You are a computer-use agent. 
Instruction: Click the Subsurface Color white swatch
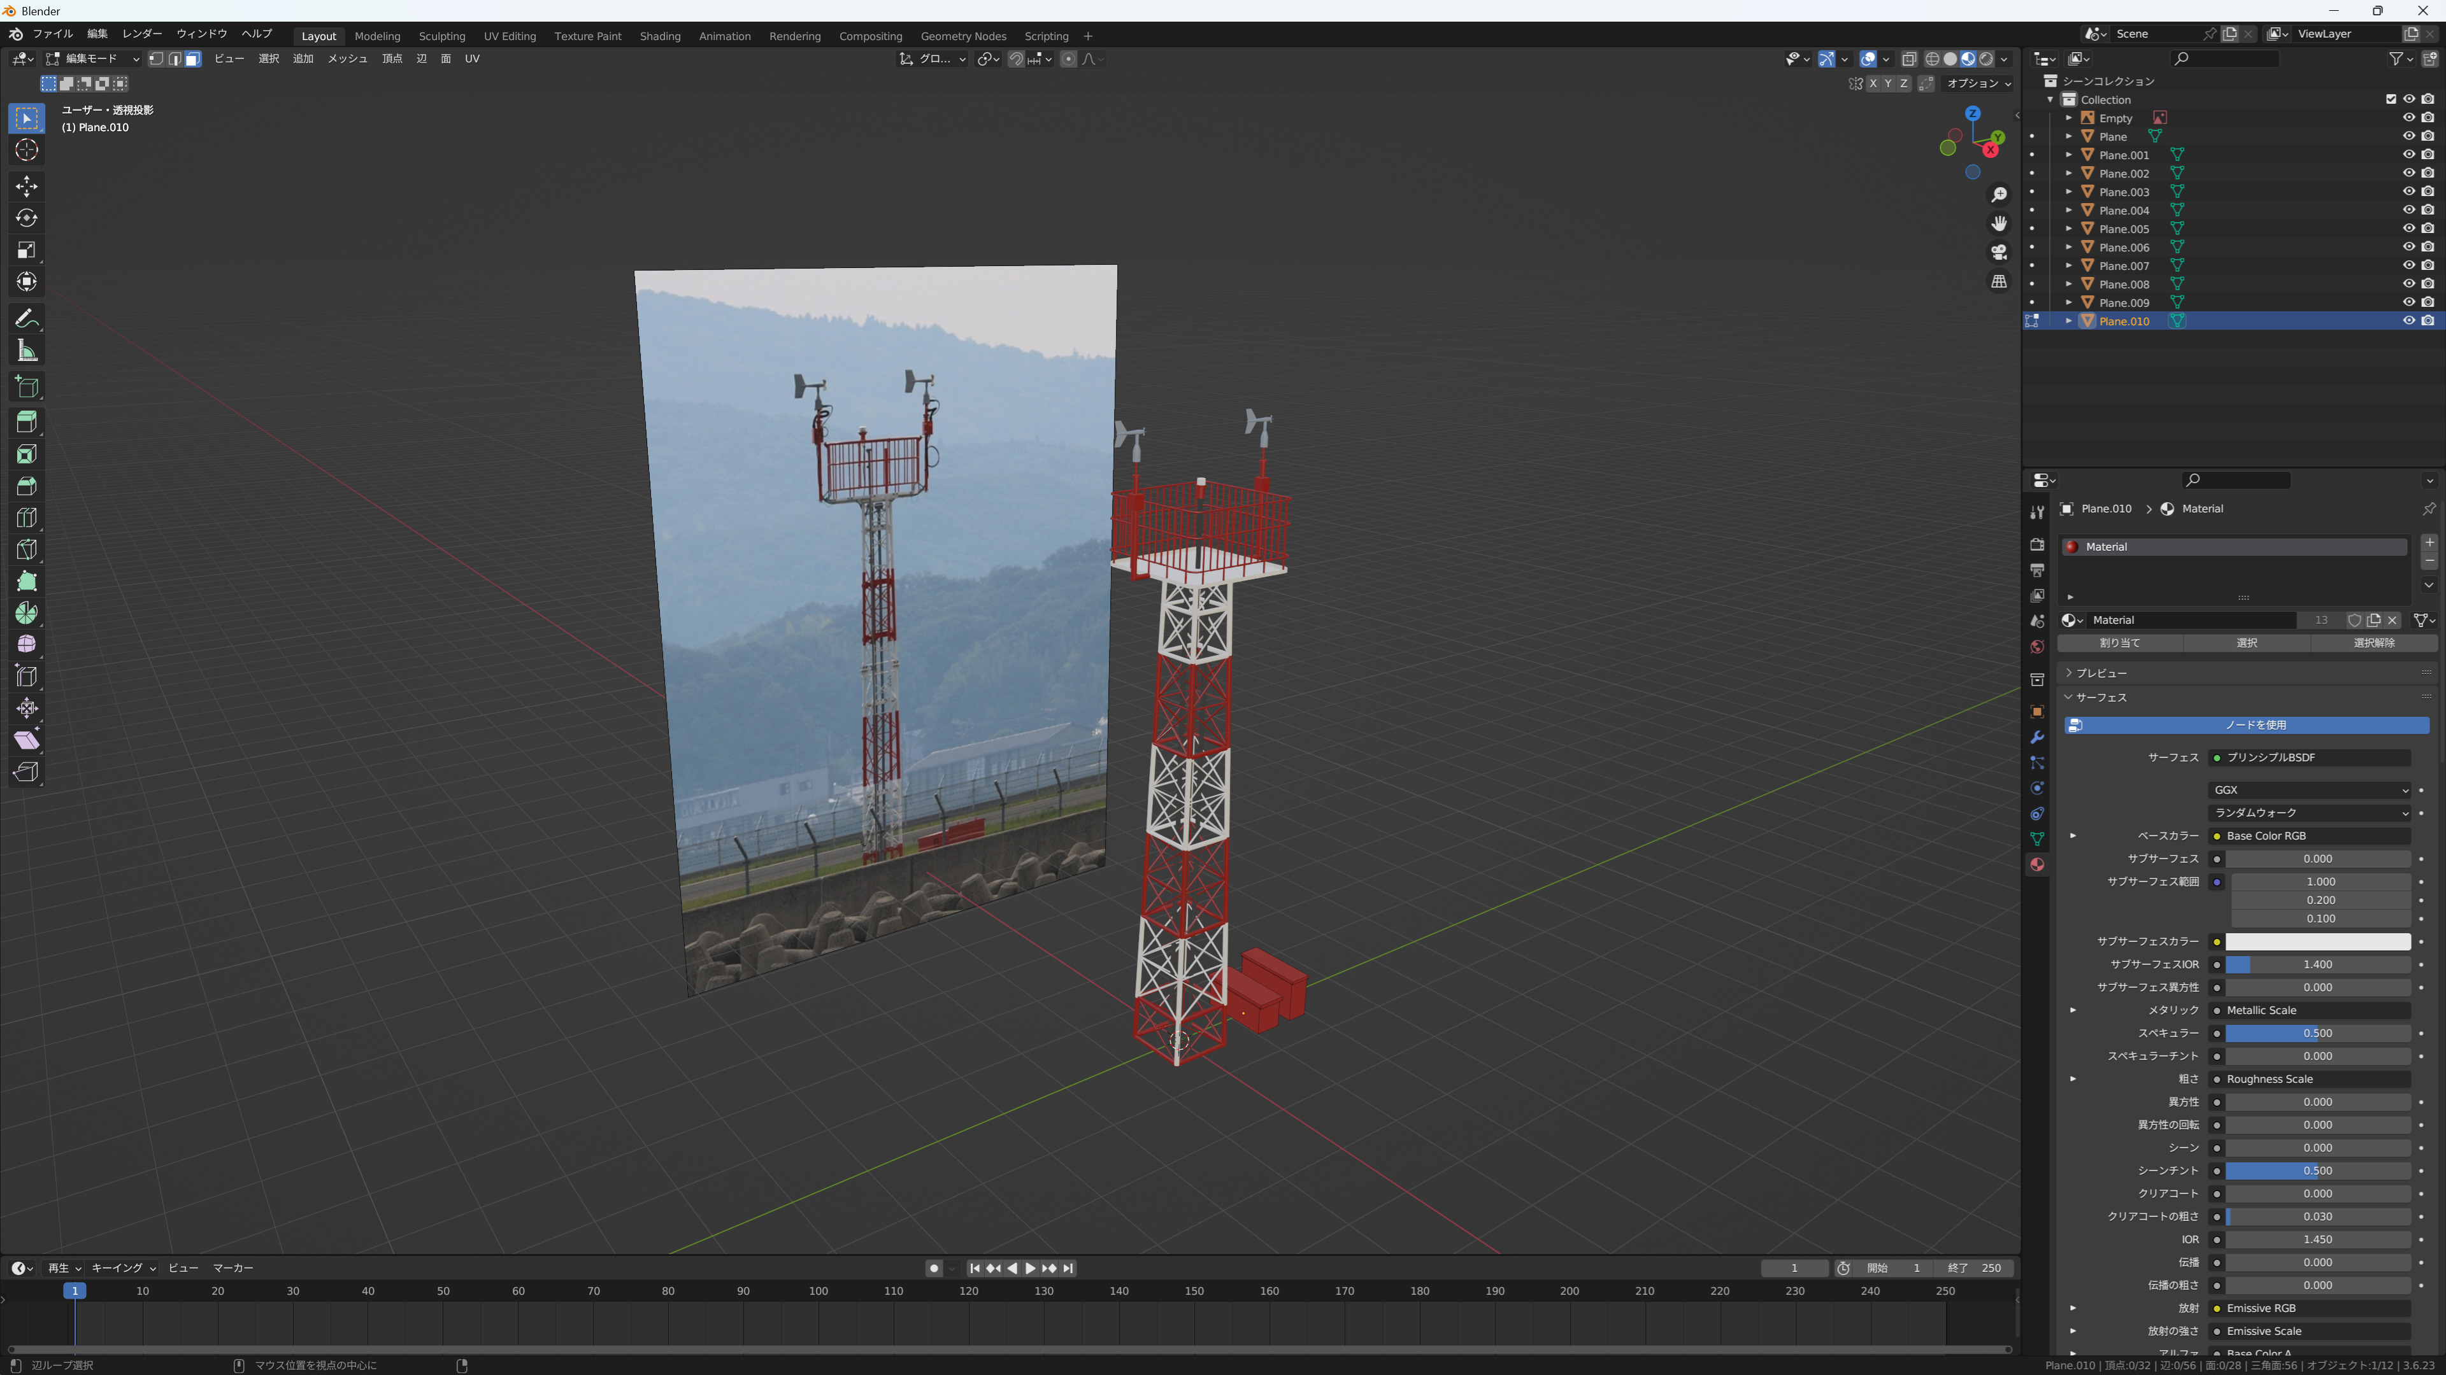(x=2318, y=942)
